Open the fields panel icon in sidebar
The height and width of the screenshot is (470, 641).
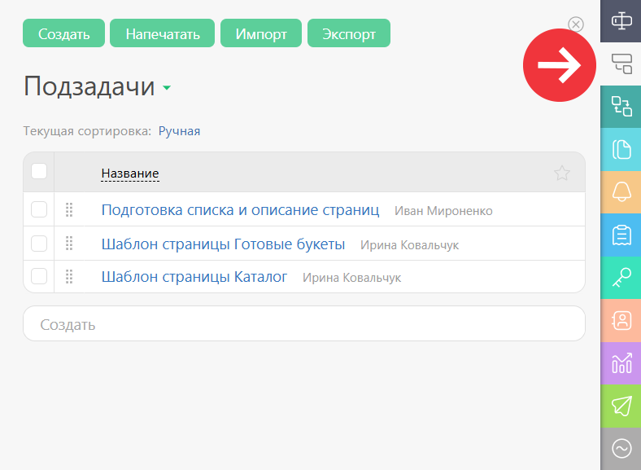click(x=621, y=21)
